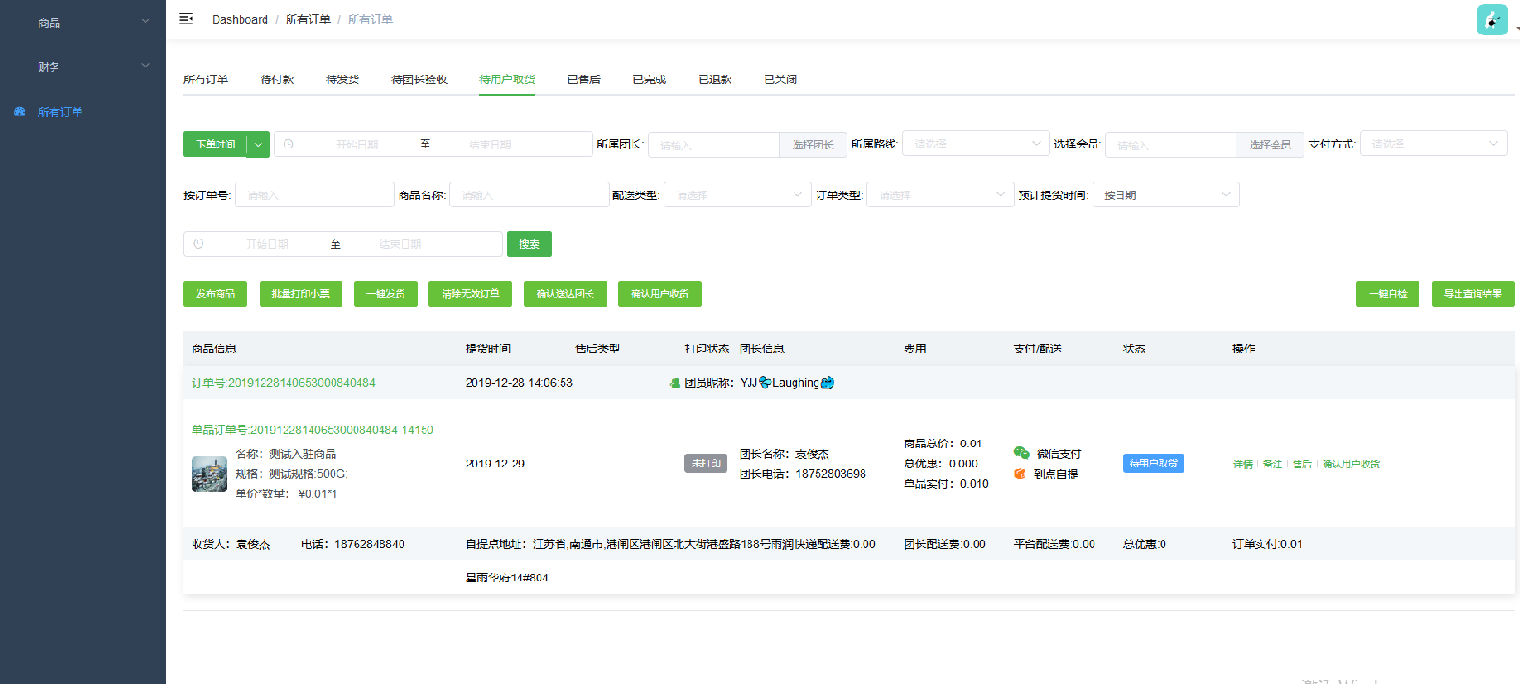Viewport: 1520px width, 684px height.
Task: Click clock icon in lower date range field
Action: [x=198, y=244]
